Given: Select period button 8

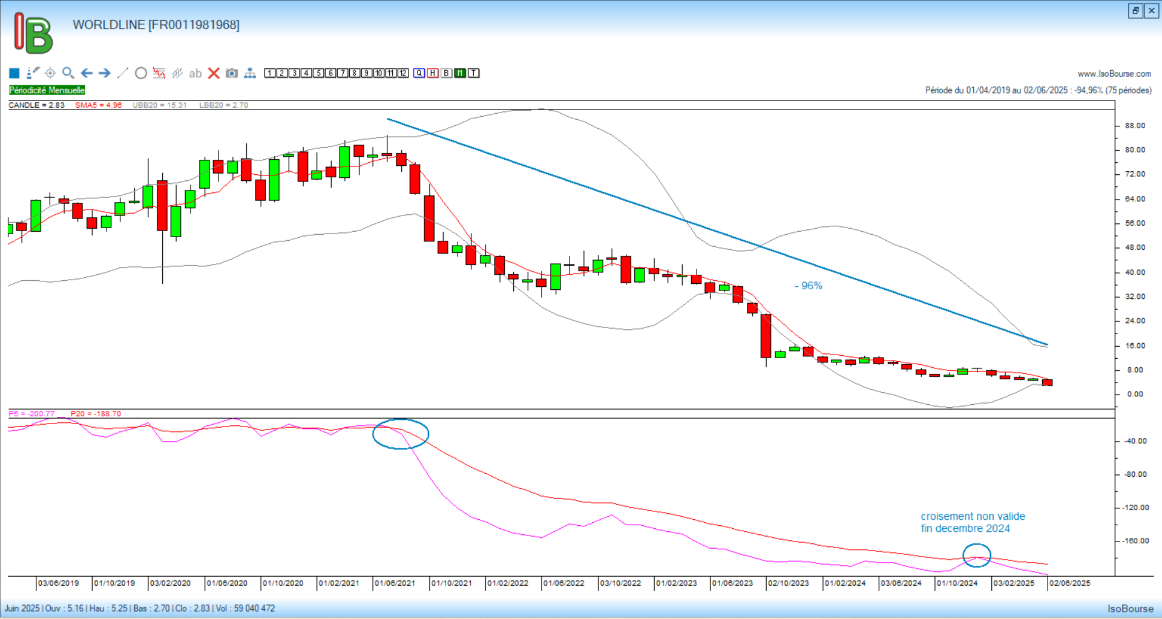Looking at the screenshot, I should pos(355,73).
